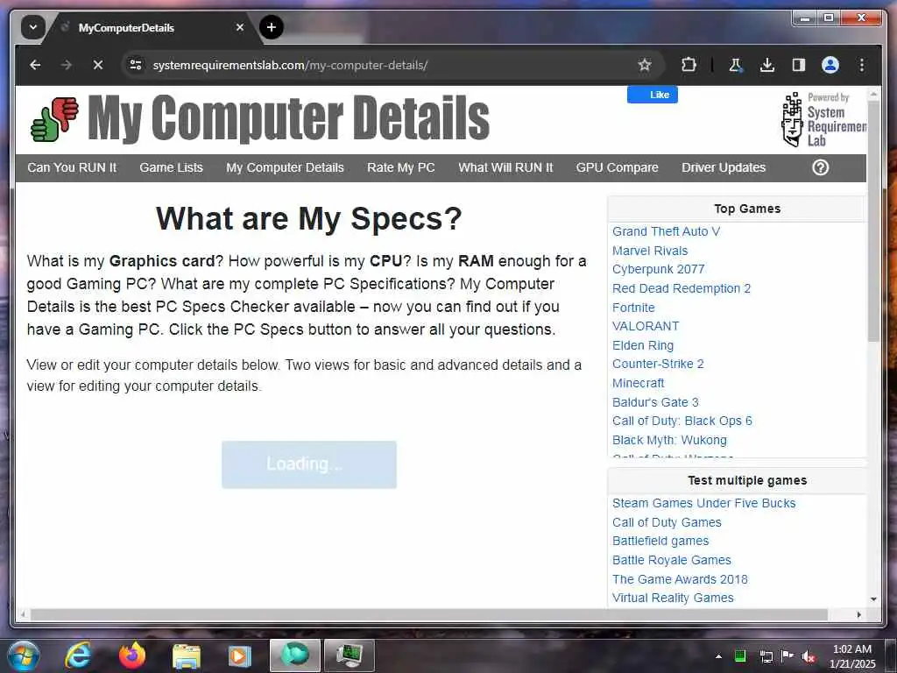897x673 pixels.
Task: Stop loading the page
Action: coord(98,65)
